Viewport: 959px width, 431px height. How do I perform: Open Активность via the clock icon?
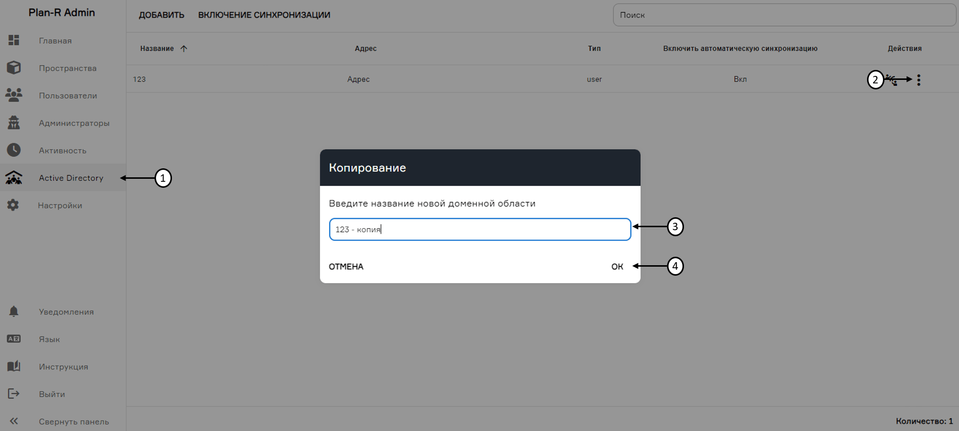(13, 150)
